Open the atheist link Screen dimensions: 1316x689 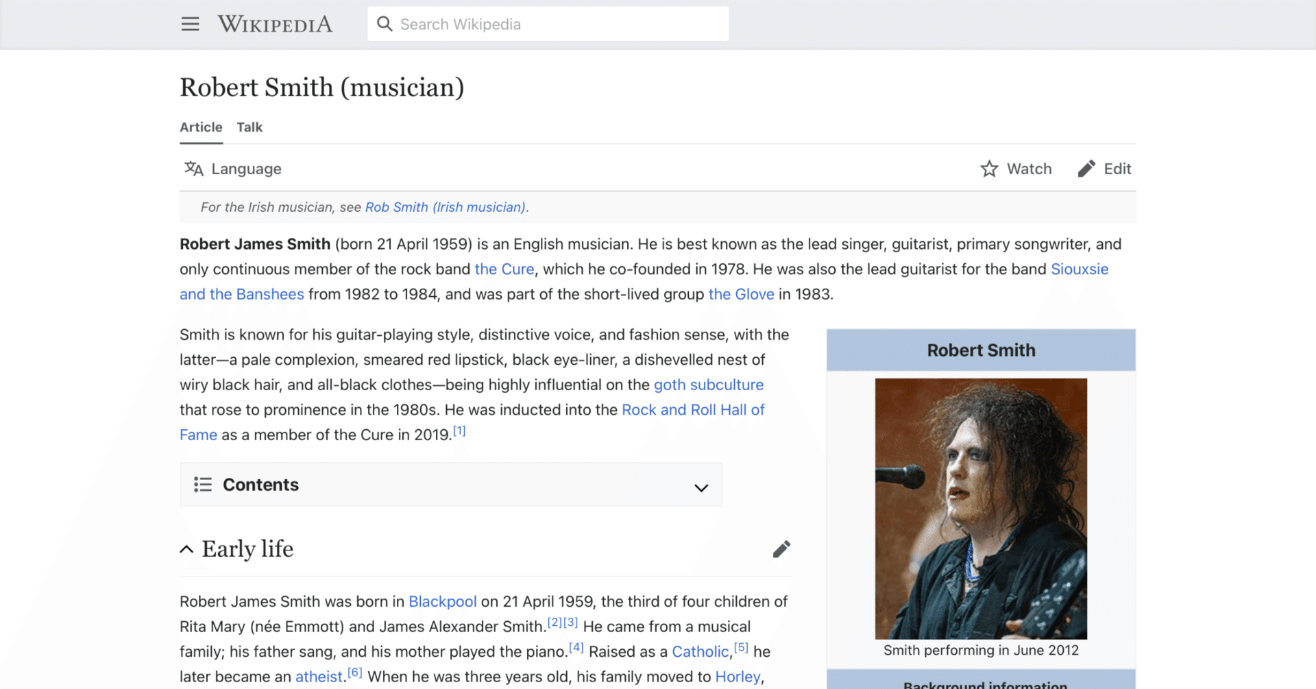tap(319, 677)
